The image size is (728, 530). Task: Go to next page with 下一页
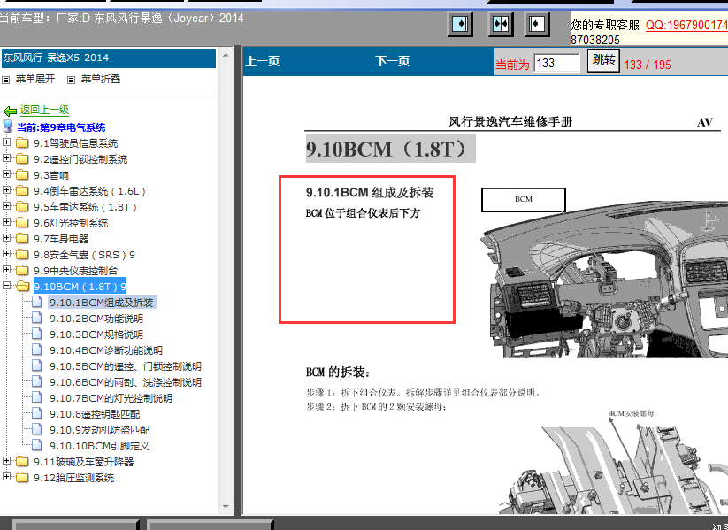(393, 61)
